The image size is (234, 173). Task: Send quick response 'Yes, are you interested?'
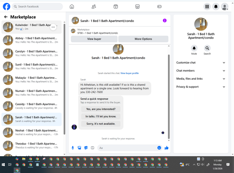(x=101, y=109)
